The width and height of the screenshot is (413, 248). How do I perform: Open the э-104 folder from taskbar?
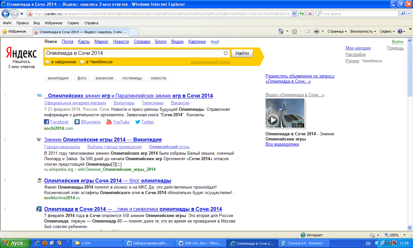click(x=98, y=243)
